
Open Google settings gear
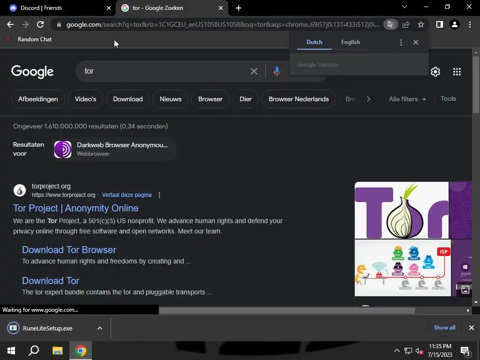[435, 72]
